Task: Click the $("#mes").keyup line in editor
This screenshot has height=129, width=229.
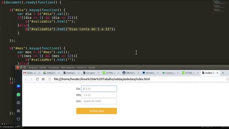Action: point(37,48)
